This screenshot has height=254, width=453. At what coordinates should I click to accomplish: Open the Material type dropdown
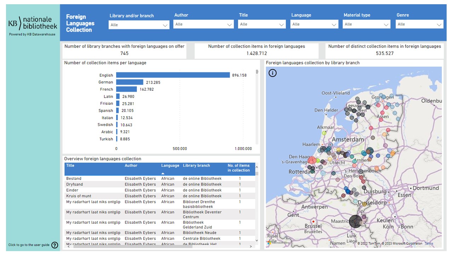[x=366, y=24]
